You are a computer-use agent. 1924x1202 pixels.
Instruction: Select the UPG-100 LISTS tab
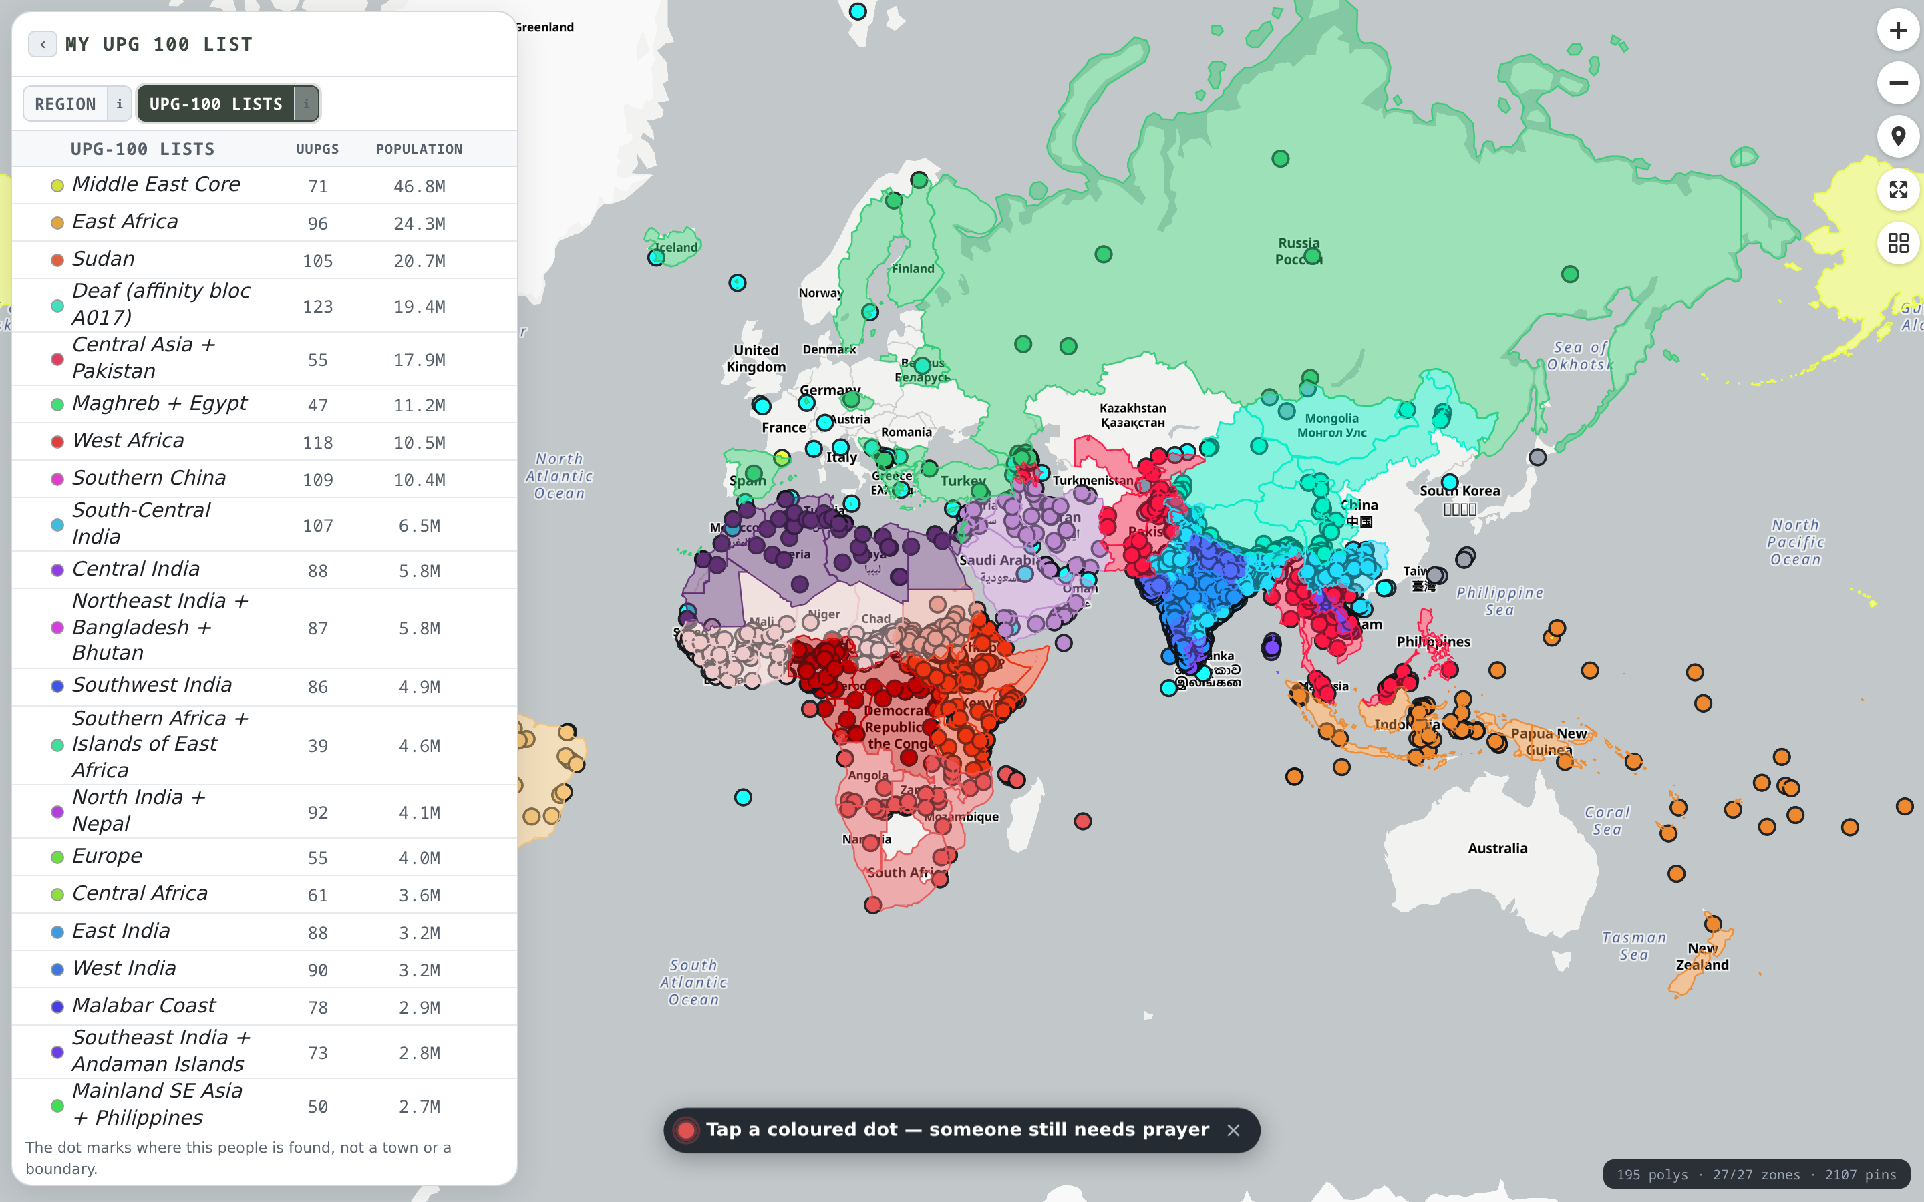[x=216, y=104]
